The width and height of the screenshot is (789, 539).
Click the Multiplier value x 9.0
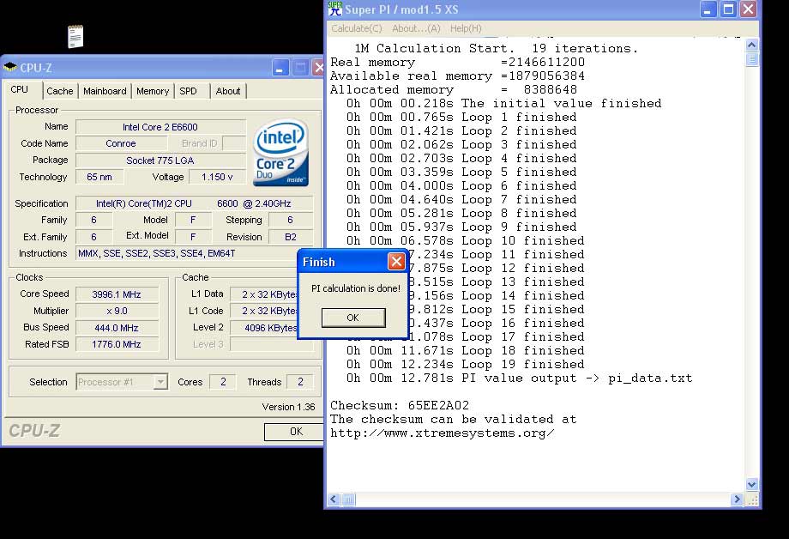coord(117,311)
